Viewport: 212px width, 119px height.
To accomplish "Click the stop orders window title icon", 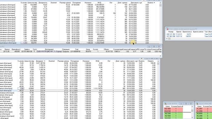I will (167, 29).
